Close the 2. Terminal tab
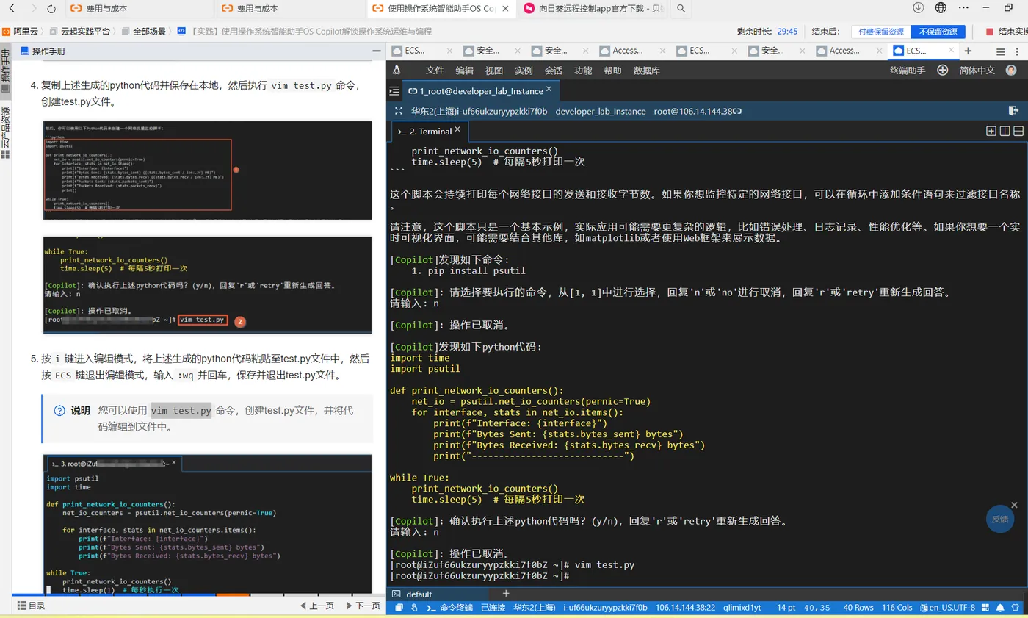This screenshot has height=618, width=1028. pos(458,130)
